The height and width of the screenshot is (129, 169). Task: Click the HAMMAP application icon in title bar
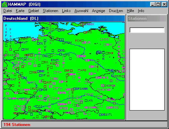pyautogui.click(x=5, y=4)
